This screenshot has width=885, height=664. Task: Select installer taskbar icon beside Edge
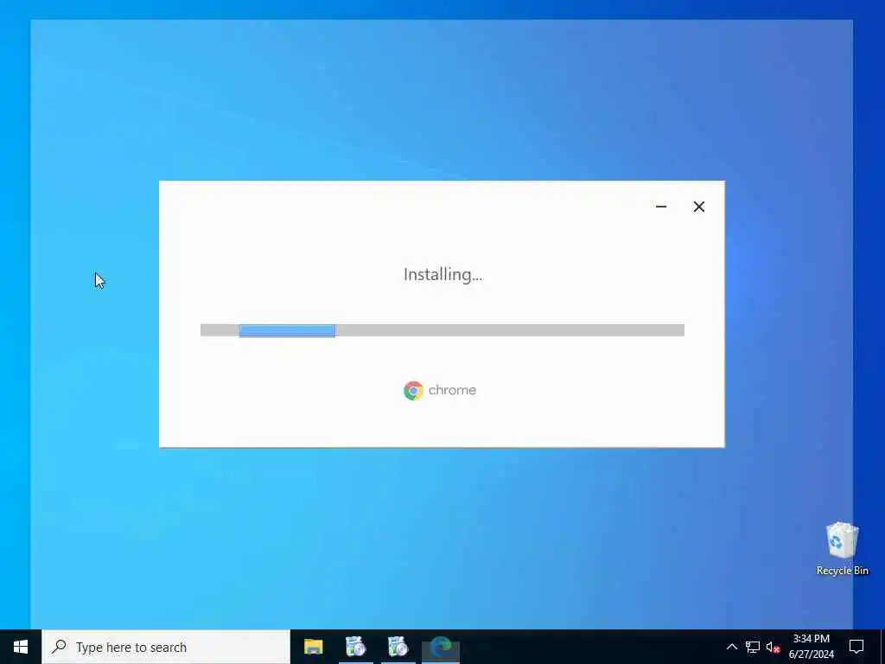398,647
